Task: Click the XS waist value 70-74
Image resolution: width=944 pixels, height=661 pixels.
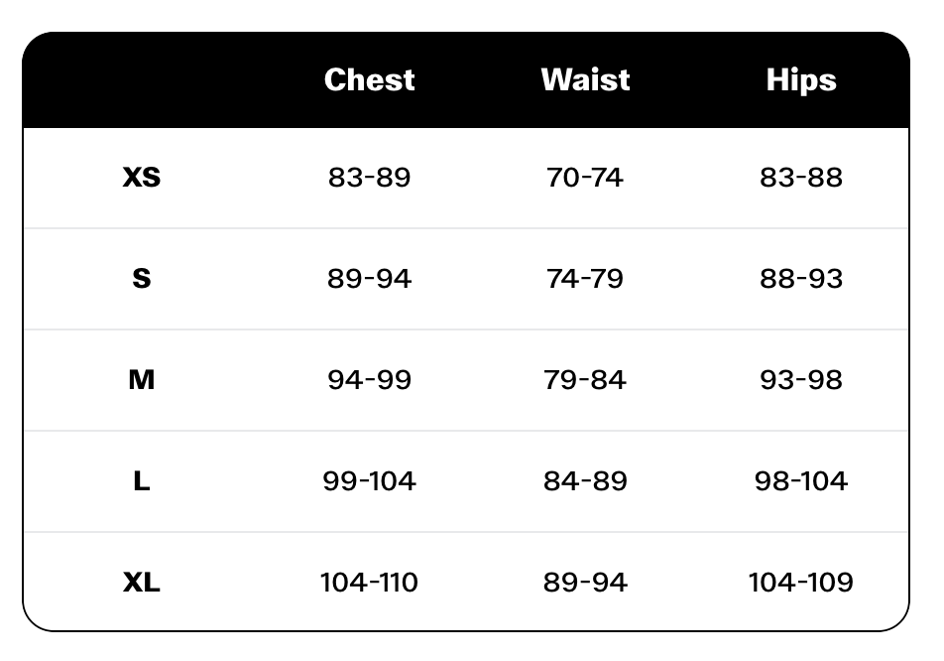Action: (585, 178)
